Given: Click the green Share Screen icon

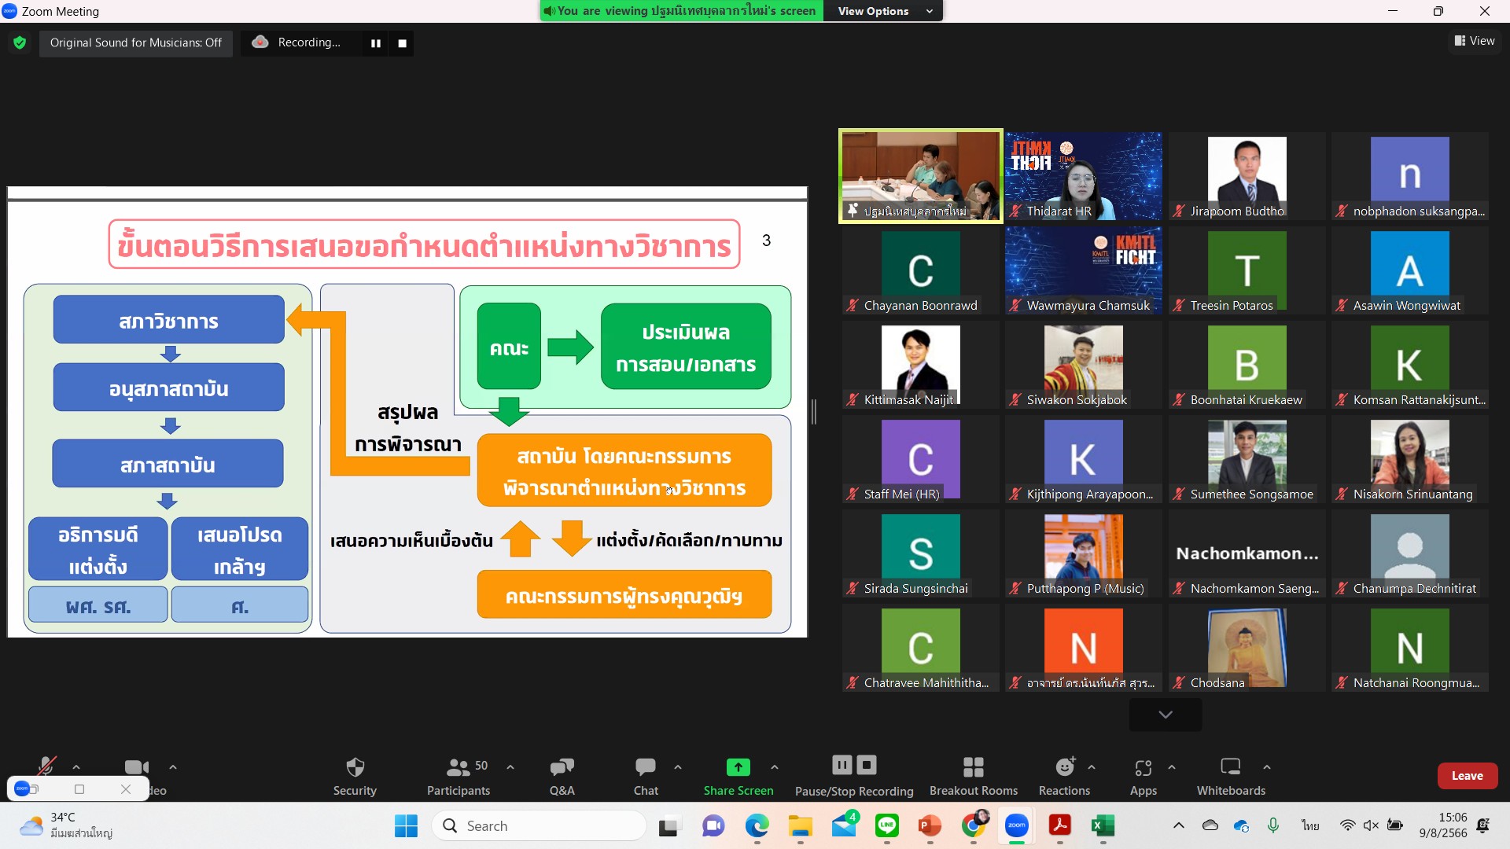Looking at the screenshot, I should pyautogui.click(x=738, y=767).
